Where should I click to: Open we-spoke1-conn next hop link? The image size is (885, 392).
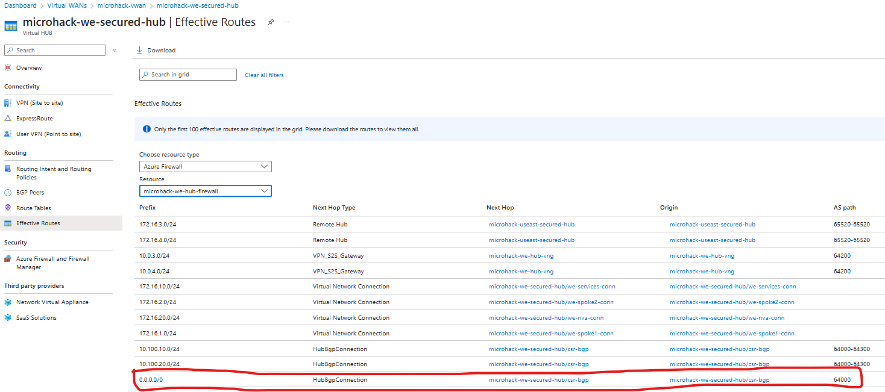[551, 334]
